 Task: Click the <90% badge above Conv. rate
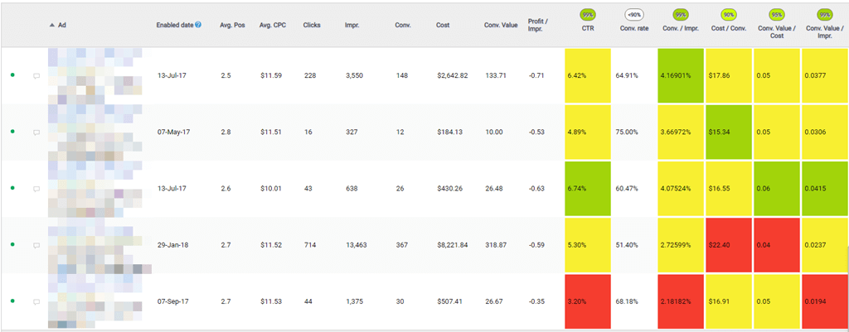(x=635, y=14)
